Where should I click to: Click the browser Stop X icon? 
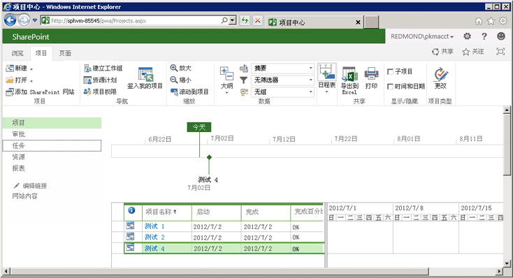click(x=258, y=20)
